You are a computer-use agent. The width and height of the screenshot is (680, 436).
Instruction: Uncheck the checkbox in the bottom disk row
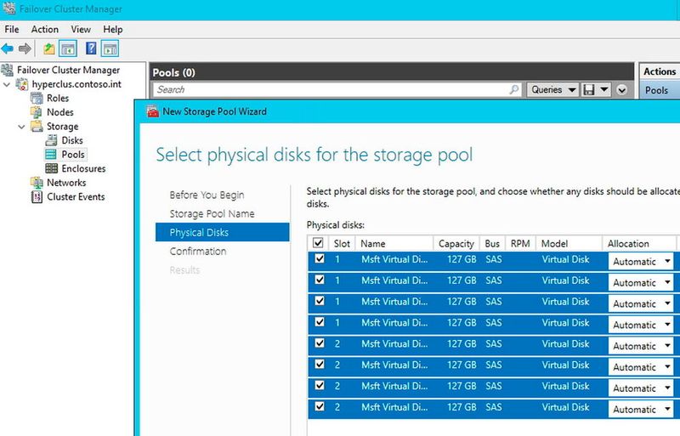[320, 406]
